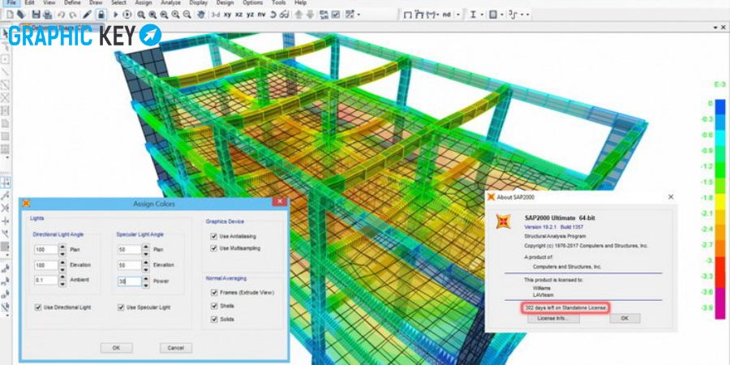Open the Analyze menu
Image resolution: width=730 pixels, height=365 pixels.
[170, 2]
